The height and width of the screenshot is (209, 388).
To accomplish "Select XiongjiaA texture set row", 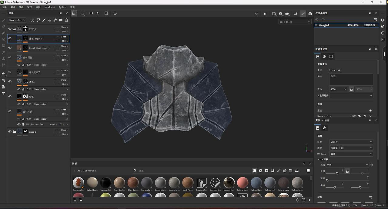I will tap(346, 25).
